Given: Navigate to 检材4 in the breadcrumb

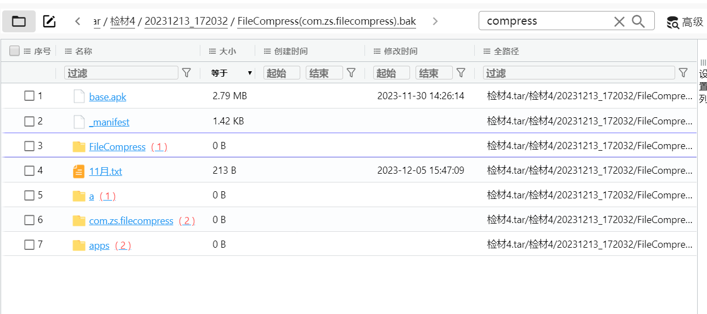Looking at the screenshot, I should pyautogui.click(x=122, y=21).
